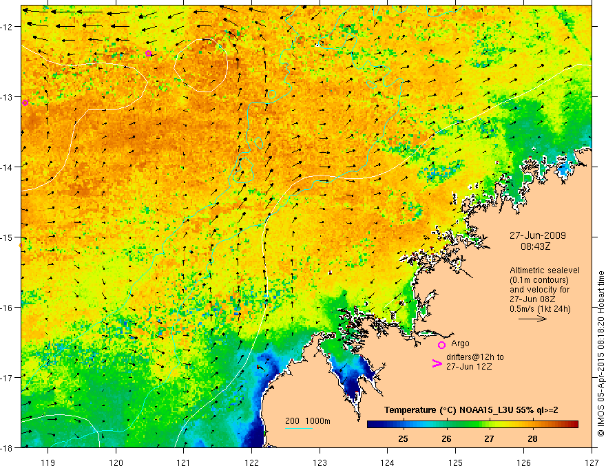Click the longitude axis label "121"
The height and width of the screenshot is (468, 606).
coord(184,462)
